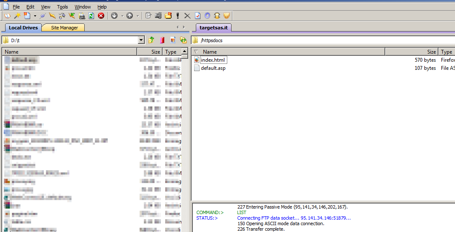Click the New Folder toolbar icon
The image size is (455, 232).
click(x=168, y=16)
